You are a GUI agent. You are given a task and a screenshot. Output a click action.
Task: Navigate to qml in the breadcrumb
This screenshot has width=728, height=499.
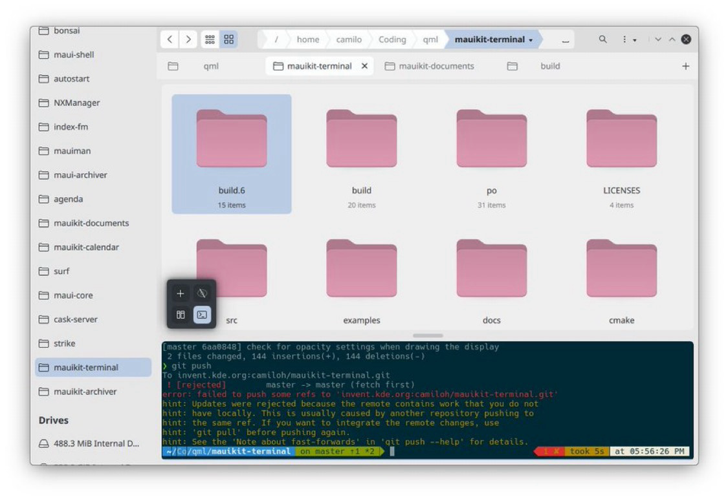point(430,39)
